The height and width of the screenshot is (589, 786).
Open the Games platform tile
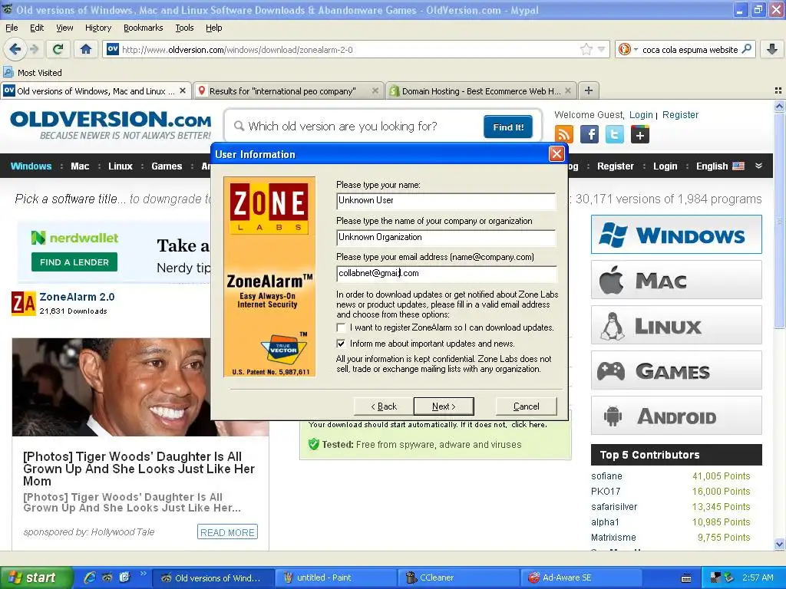point(676,370)
